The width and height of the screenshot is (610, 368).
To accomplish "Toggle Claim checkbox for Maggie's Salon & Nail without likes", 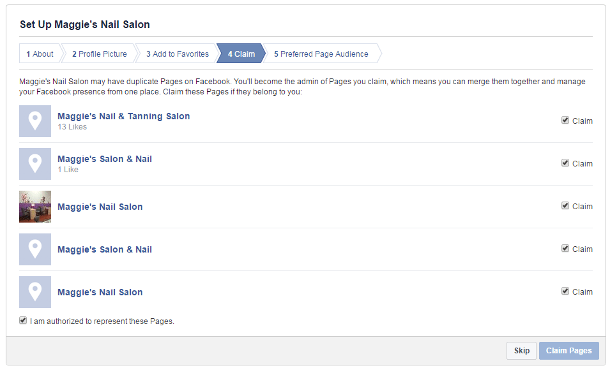I will coord(565,248).
